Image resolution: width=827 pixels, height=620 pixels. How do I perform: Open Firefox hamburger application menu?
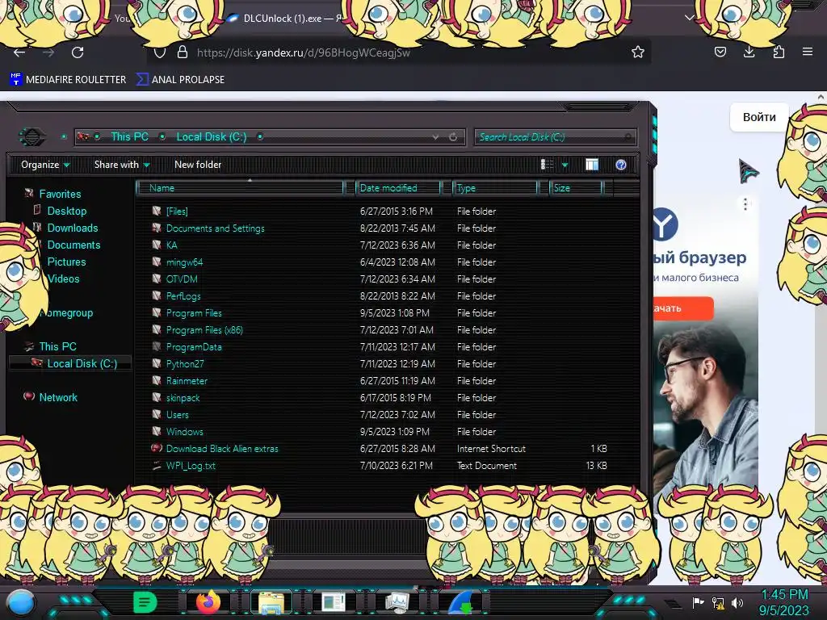click(807, 52)
